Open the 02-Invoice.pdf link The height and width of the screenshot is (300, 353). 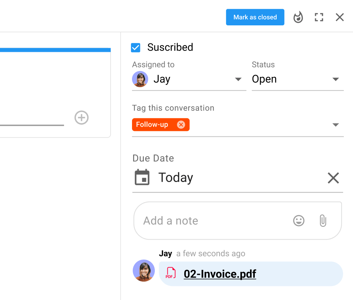pyautogui.click(x=220, y=274)
